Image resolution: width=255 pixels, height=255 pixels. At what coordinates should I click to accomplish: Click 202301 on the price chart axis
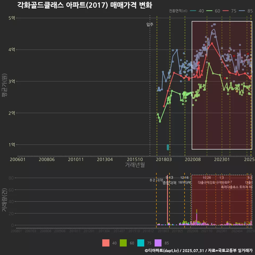click(x=222, y=159)
